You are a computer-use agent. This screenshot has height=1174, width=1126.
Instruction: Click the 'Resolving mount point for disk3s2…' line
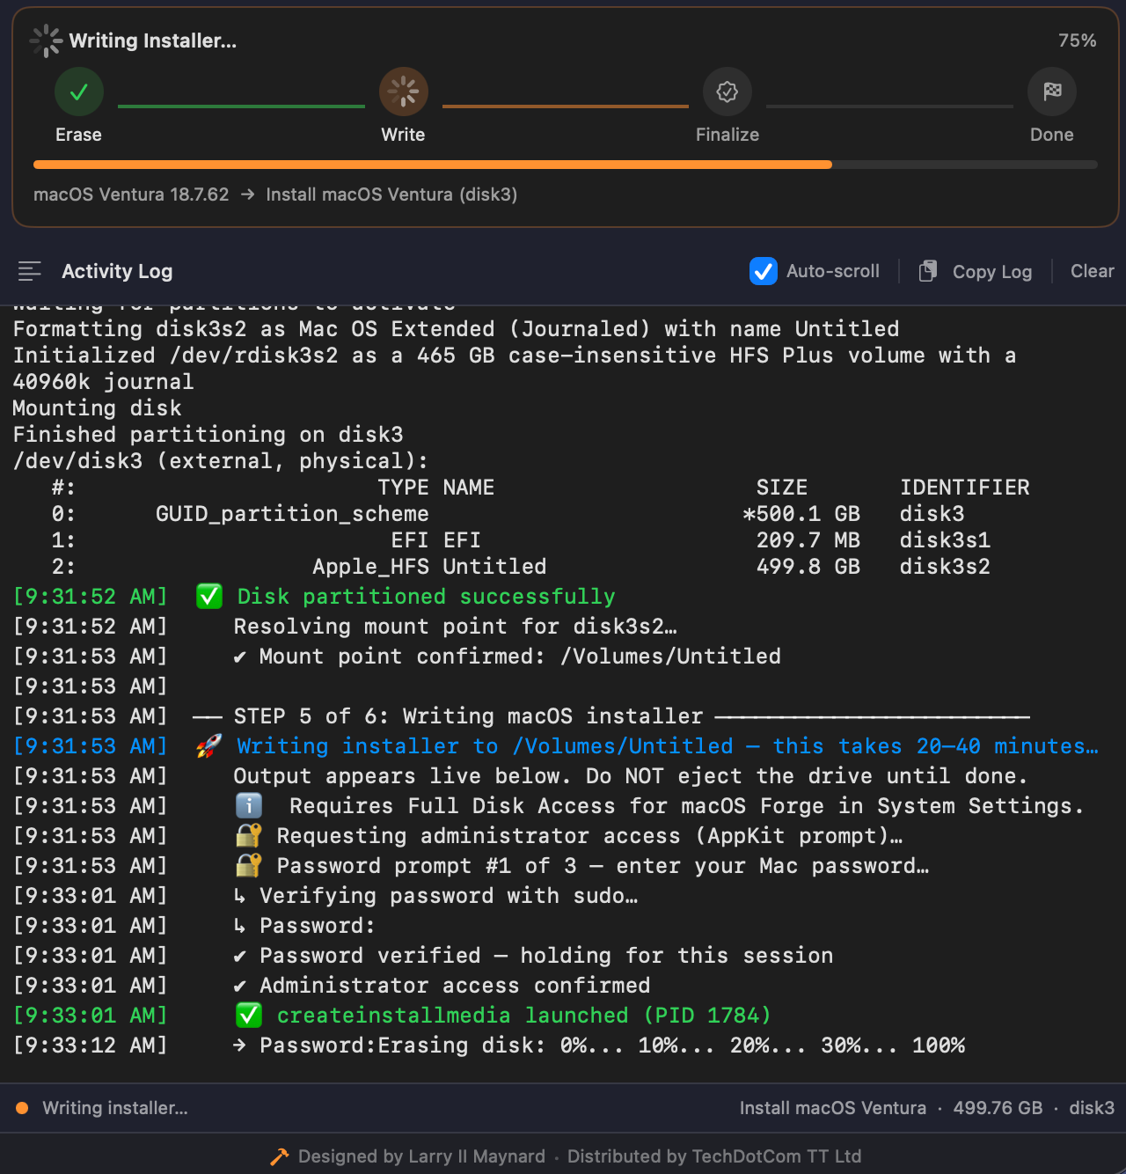pyautogui.click(x=455, y=627)
